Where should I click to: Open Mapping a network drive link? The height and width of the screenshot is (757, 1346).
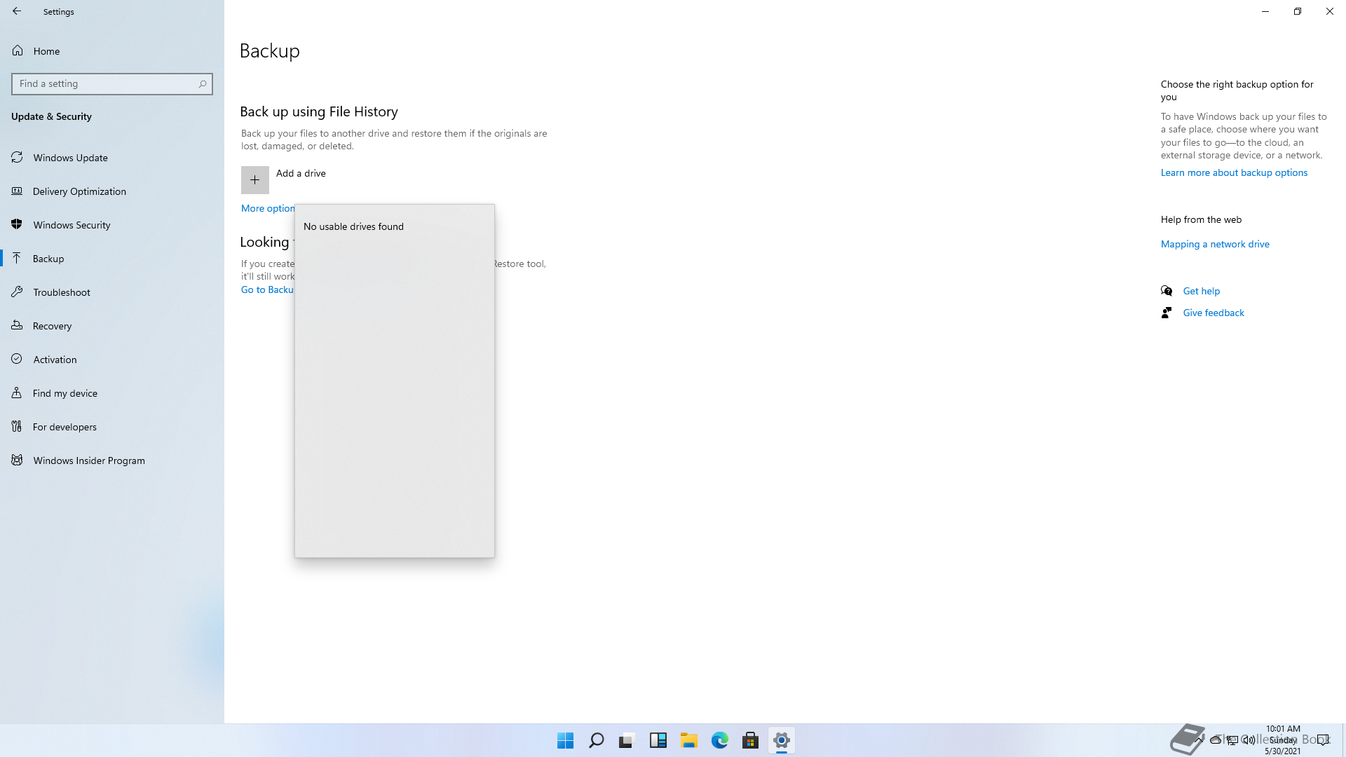click(x=1215, y=244)
